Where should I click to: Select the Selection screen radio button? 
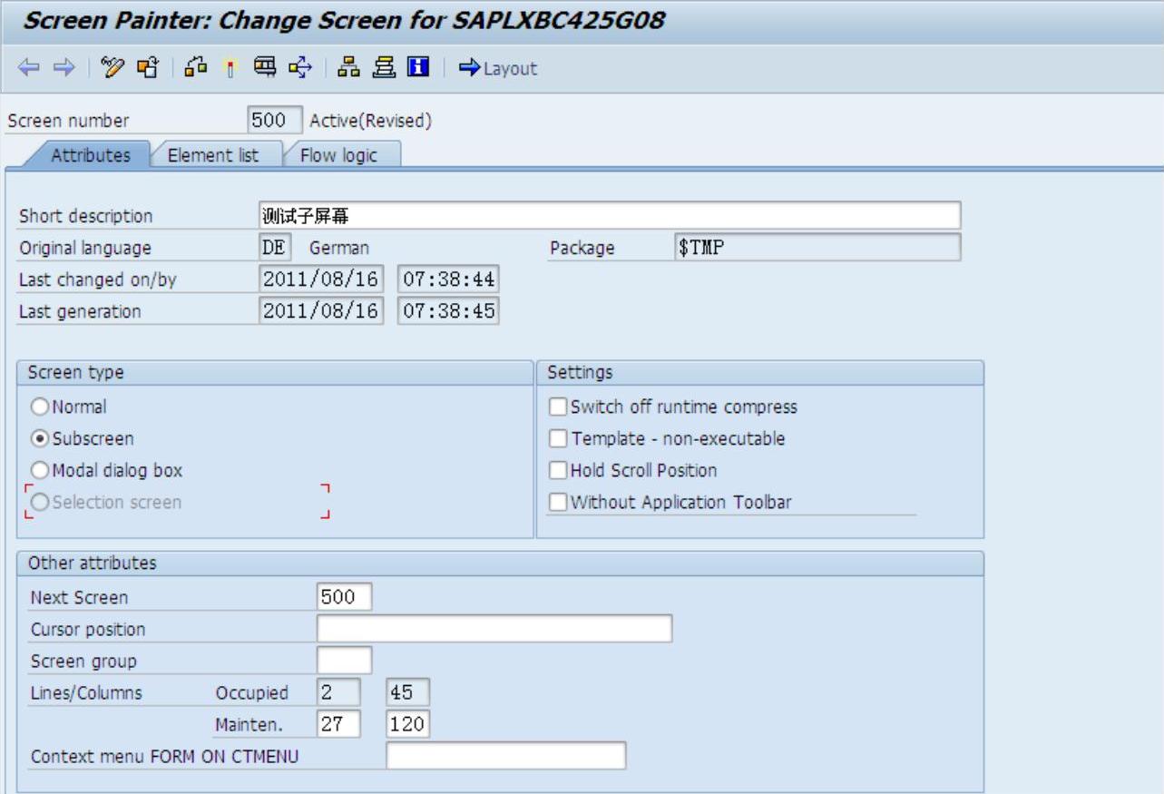(x=40, y=502)
